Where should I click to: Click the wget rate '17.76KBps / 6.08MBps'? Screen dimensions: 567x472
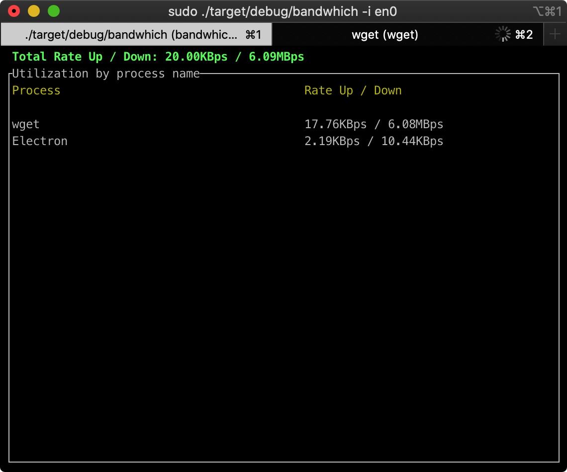coord(374,124)
